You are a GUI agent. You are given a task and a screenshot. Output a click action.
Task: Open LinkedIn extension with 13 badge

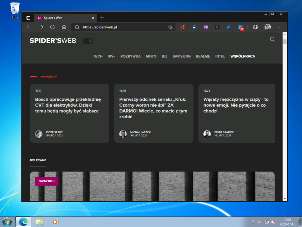(x=241, y=28)
